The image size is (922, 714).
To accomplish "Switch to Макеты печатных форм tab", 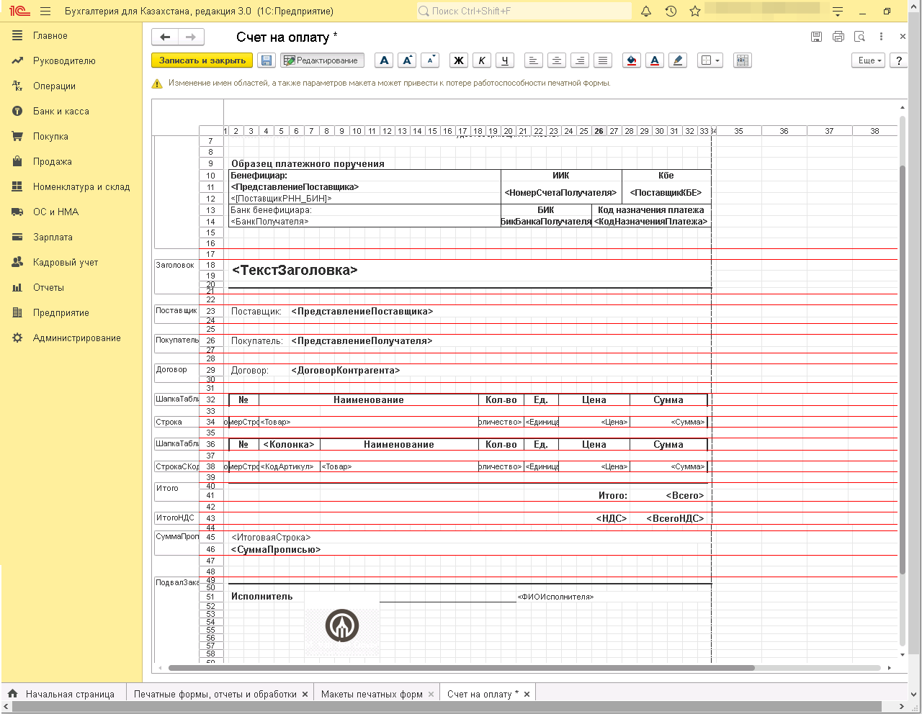I will tap(372, 694).
